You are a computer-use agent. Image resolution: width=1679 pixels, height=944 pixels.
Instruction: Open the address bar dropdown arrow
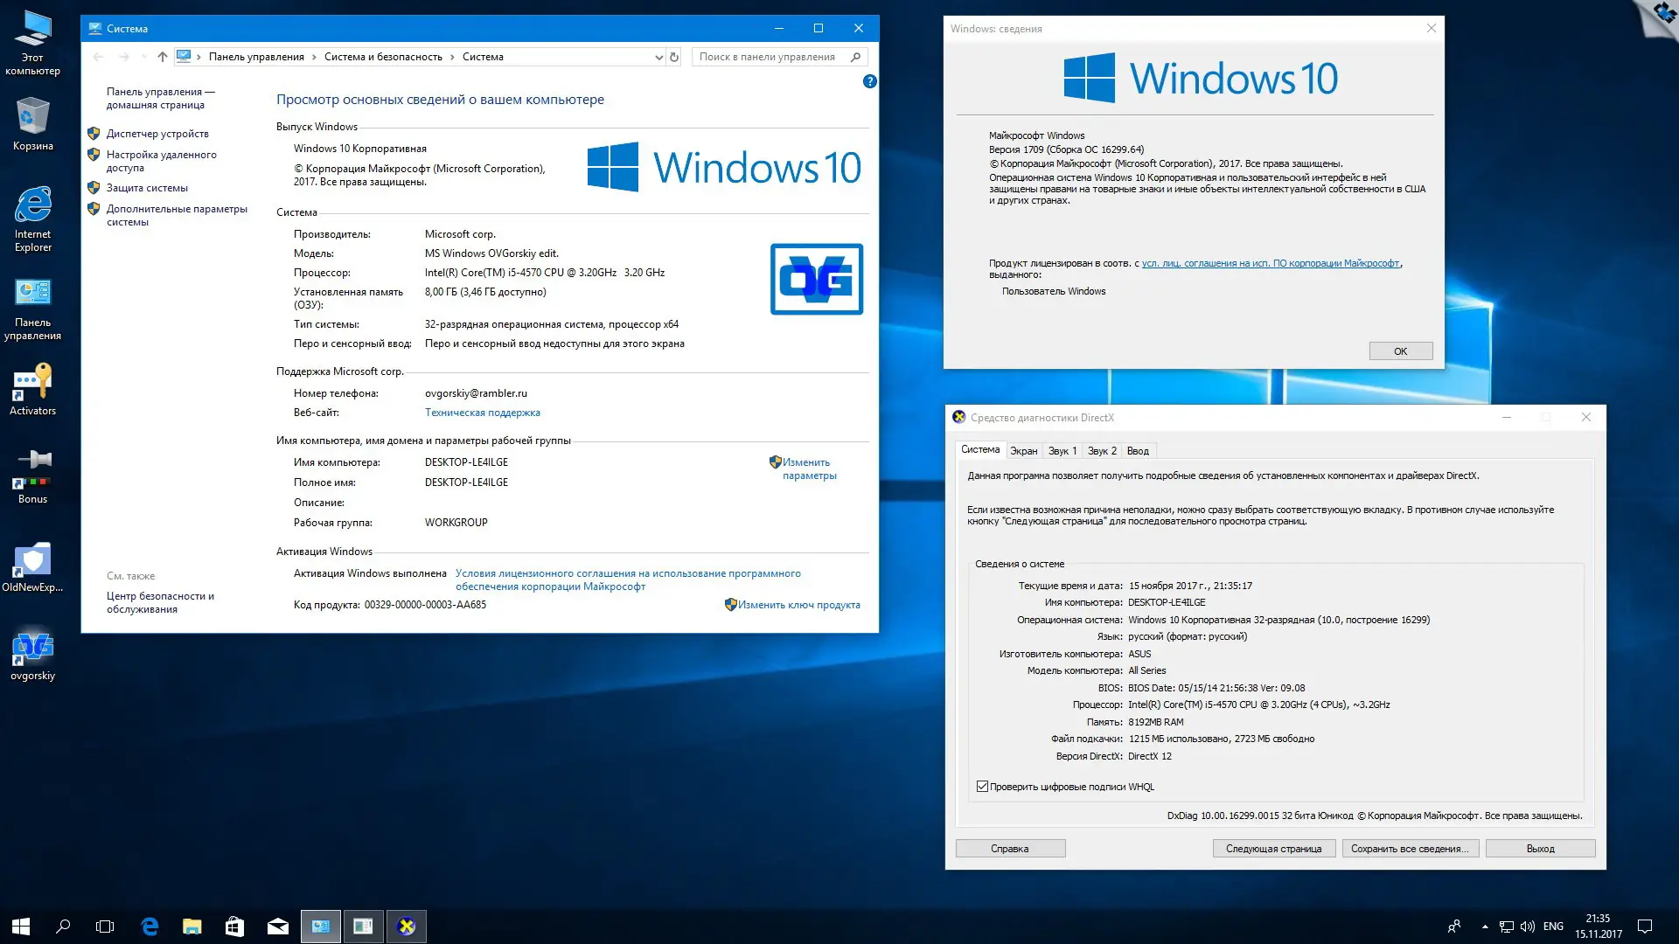pos(658,56)
